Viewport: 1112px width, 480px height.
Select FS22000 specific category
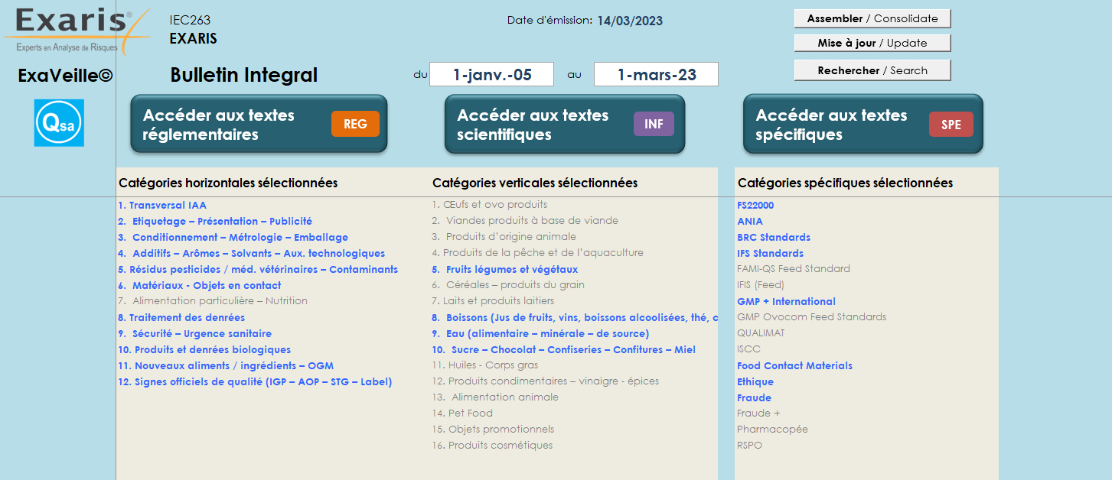(x=755, y=205)
